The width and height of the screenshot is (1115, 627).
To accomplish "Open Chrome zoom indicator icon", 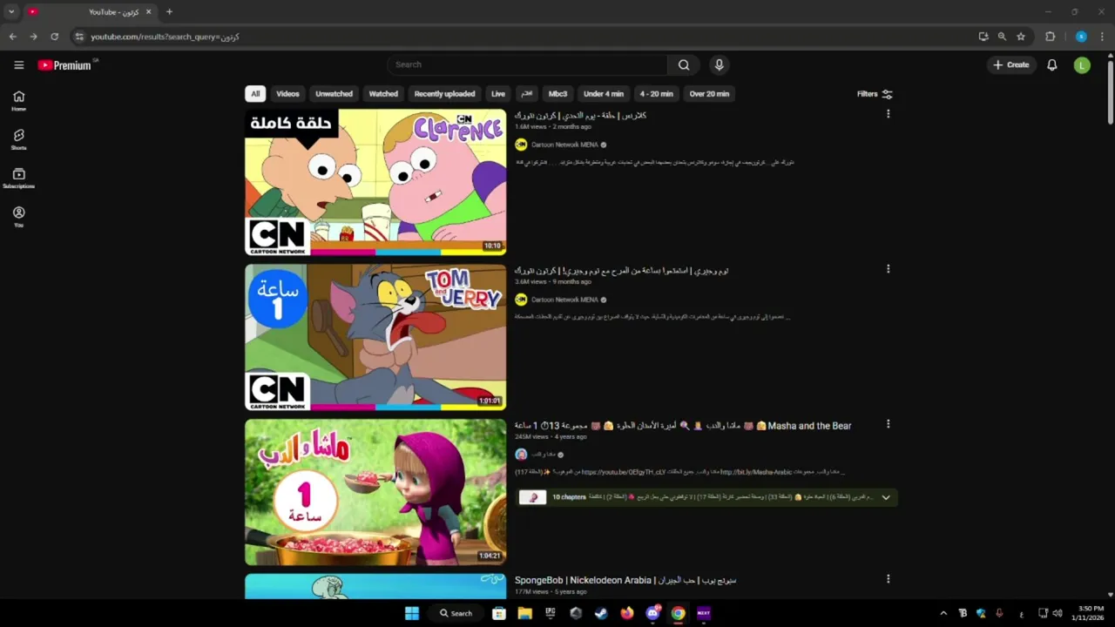I will click(x=1002, y=37).
